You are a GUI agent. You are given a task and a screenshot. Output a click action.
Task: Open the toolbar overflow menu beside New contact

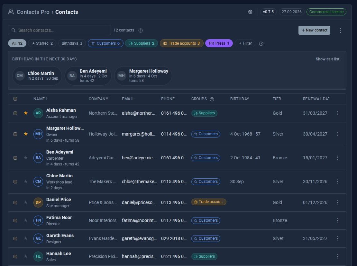tap(340, 30)
